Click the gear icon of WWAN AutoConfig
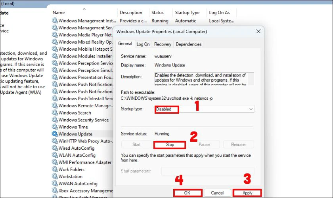Viewport: 333px width, 198px height. coord(55,183)
